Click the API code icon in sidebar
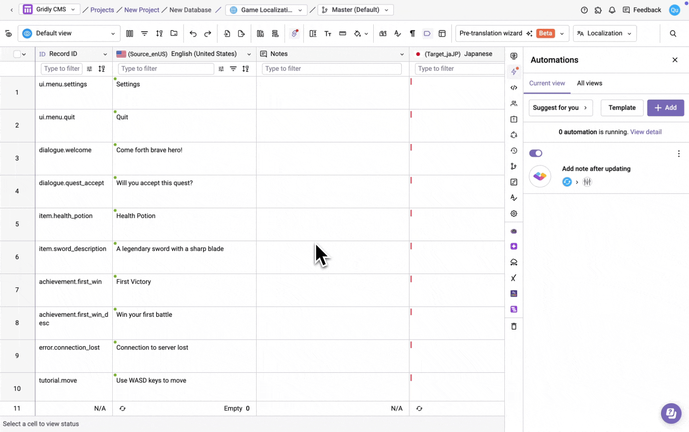The image size is (689, 432). (x=514, y=88)
